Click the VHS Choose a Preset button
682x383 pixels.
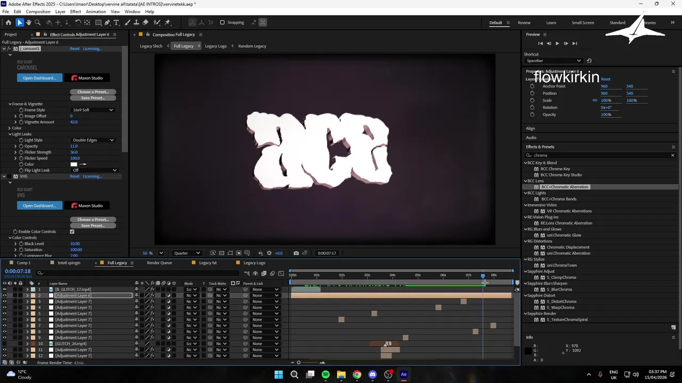[x=93, y=220]
